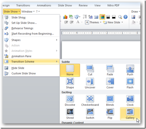Open the Review ribbon tab
The width and height of the screenshot is (146, 129).
(83, 6)
